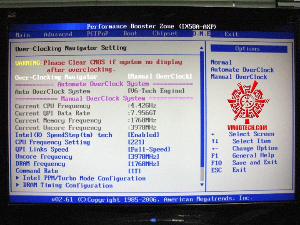
Task: Change DRAM frequency [1768MHz] value
Action: coord(143,164)
